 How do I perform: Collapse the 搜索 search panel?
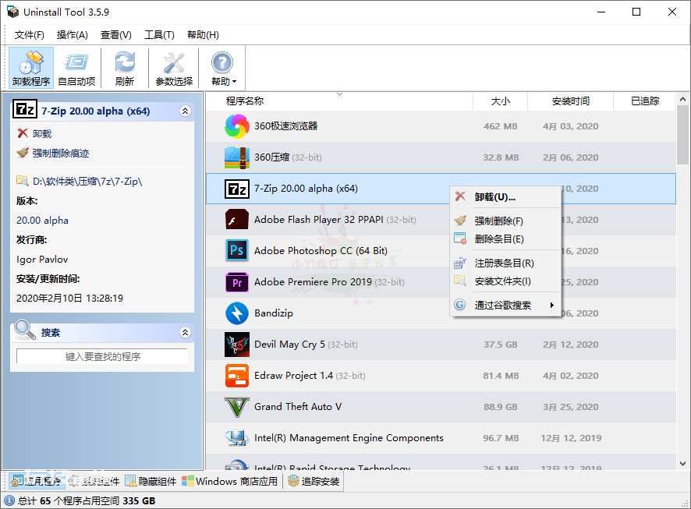tap(185, 333)
